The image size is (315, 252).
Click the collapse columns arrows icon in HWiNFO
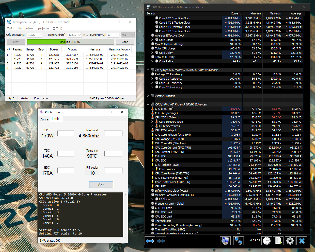click(161, 241)
